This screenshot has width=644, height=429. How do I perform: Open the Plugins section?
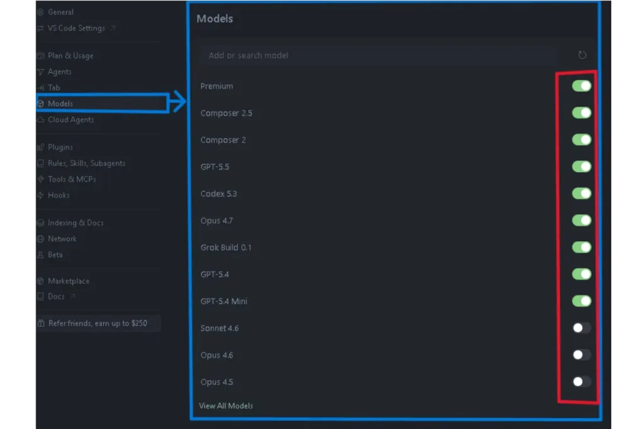pos(60,147)
